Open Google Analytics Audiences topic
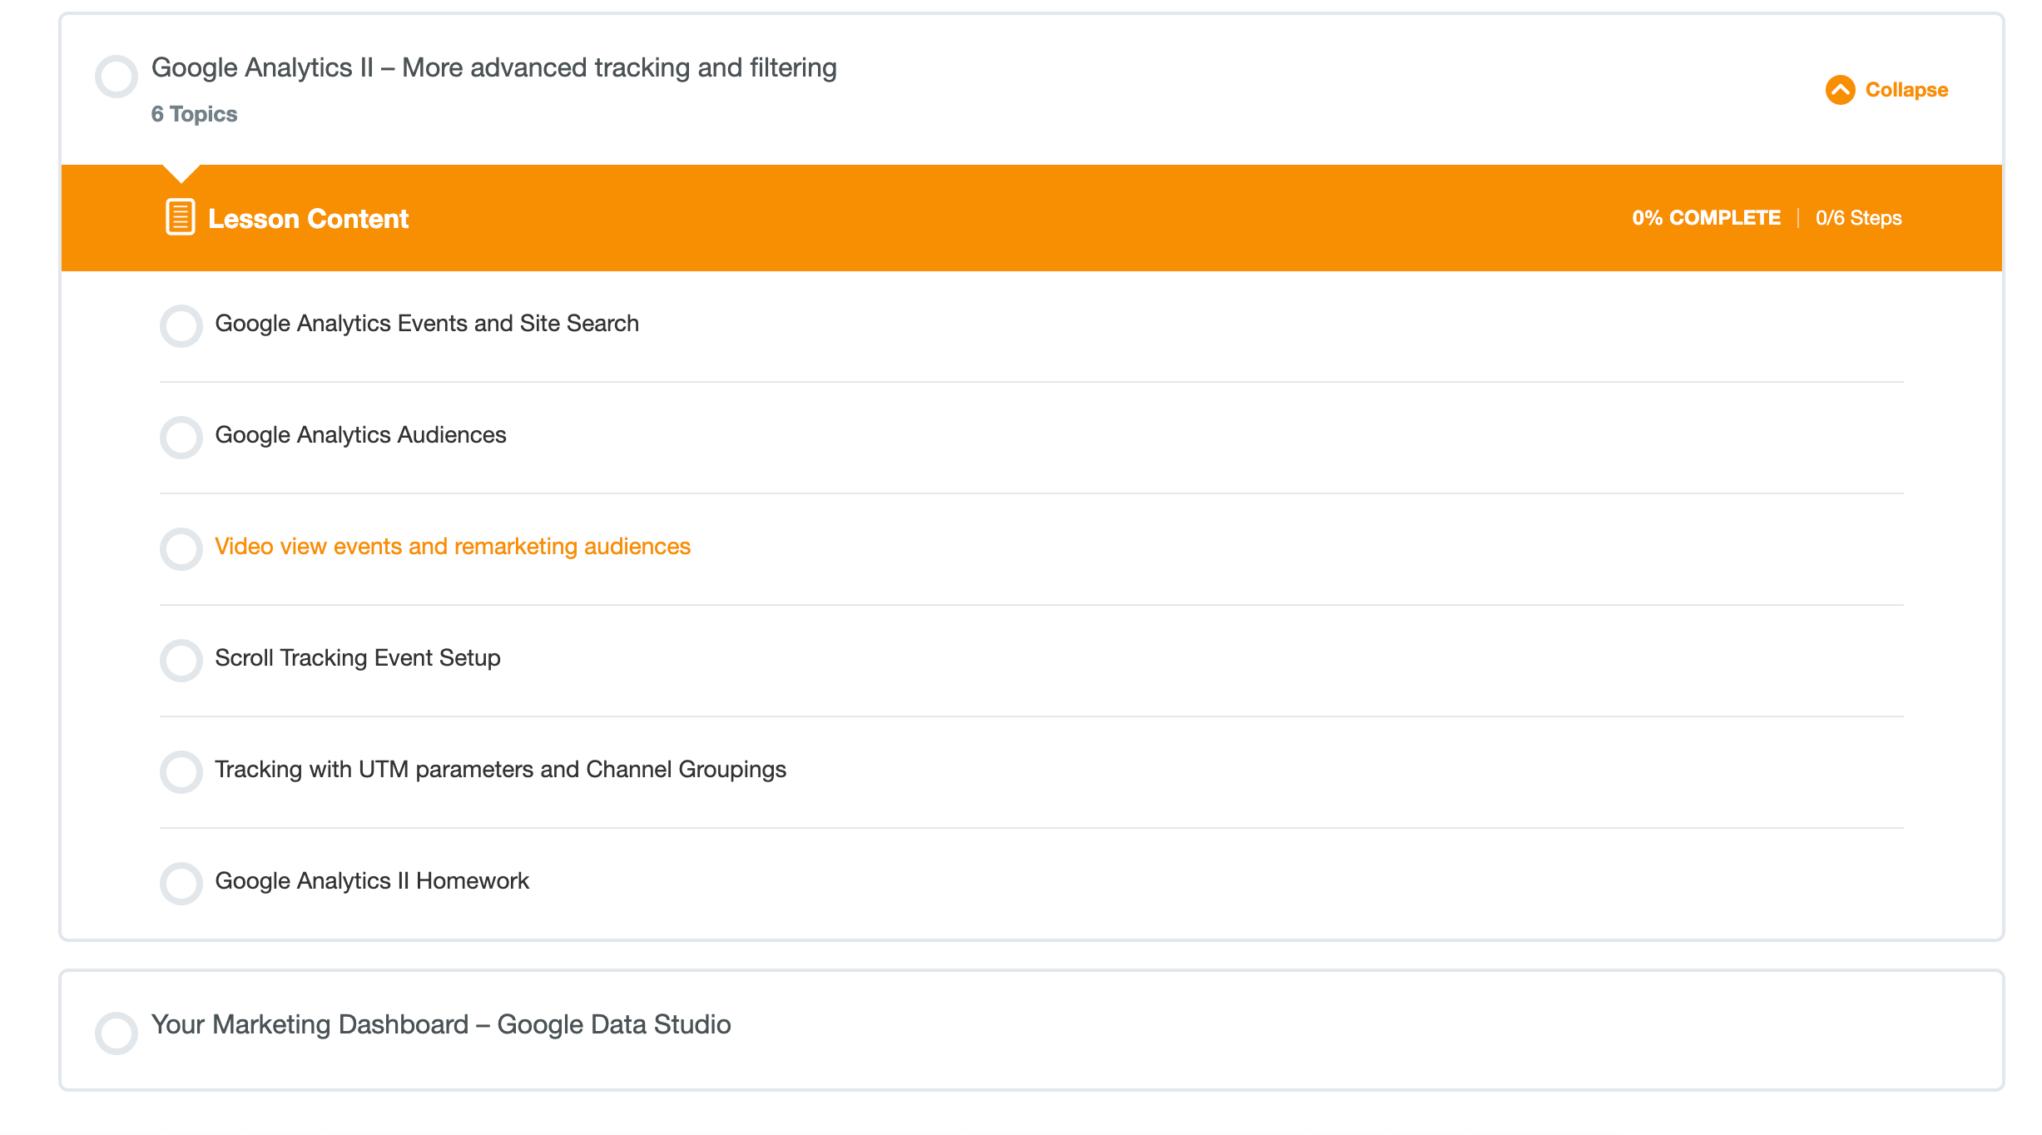This screenshot has height=1135, width=2042. point(360,435)
